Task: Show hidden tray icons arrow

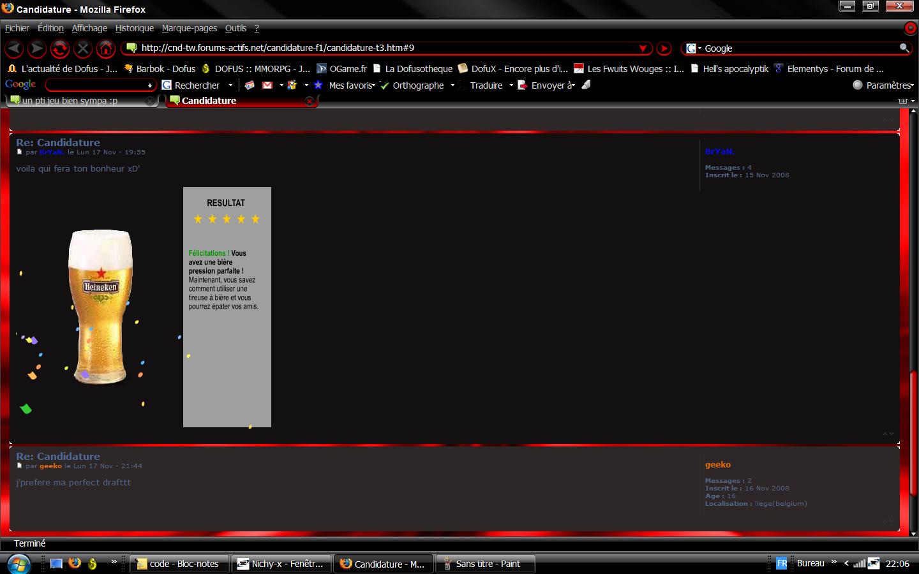Action: [846, 563]
